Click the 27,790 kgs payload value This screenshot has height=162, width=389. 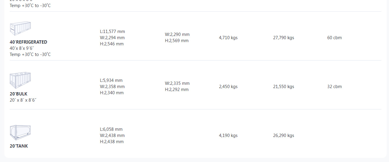point(283,38)
